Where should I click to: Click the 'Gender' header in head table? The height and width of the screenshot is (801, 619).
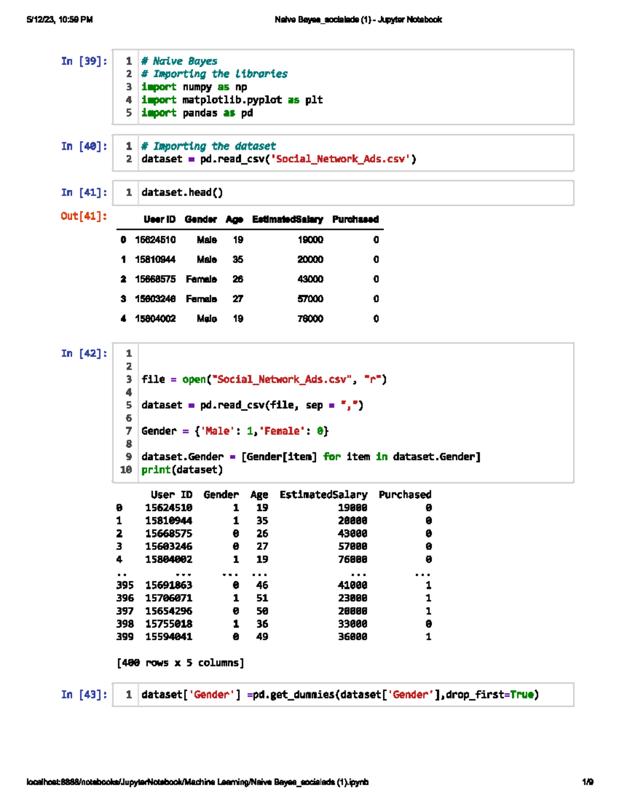coord(201,219)
